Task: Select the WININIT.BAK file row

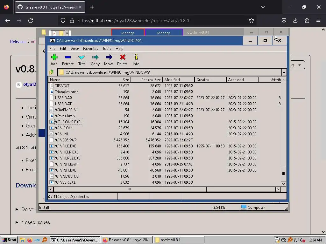Action: [165, 164]
